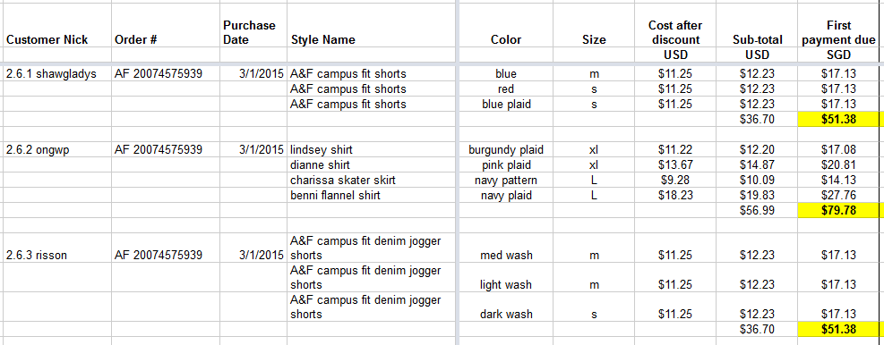Click the blue plaid color cell
884x345 pixels.
pos(506,104)
